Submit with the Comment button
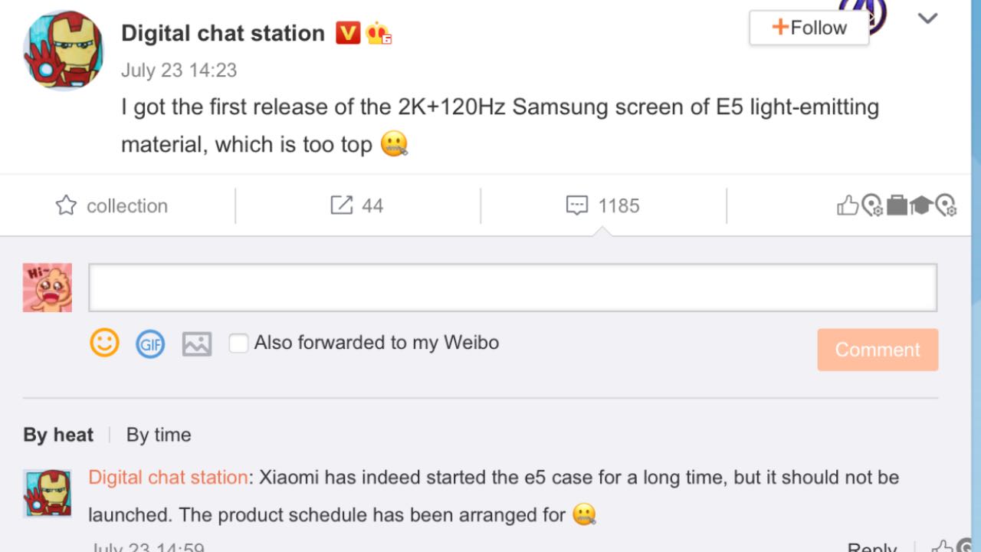This screenshot has width=981, height=552. (878, 350)
